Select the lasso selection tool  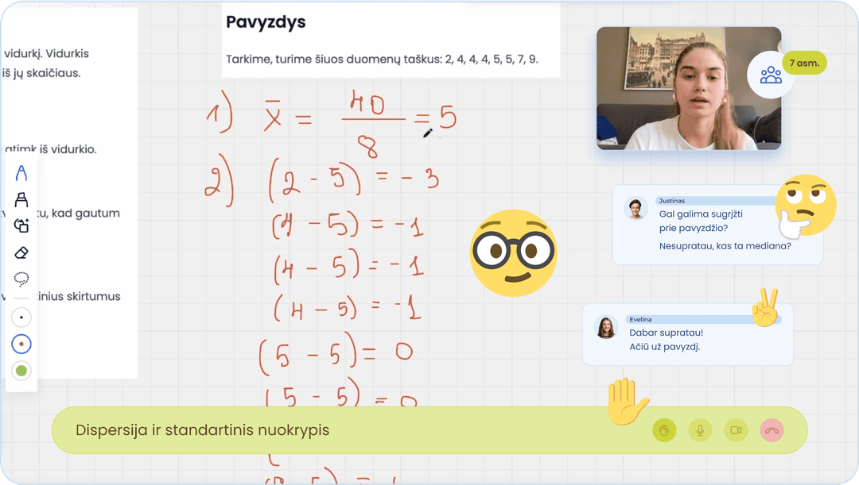pos(21,279)
